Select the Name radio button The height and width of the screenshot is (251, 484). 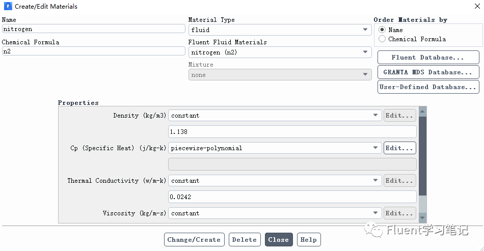pos(382,30)
